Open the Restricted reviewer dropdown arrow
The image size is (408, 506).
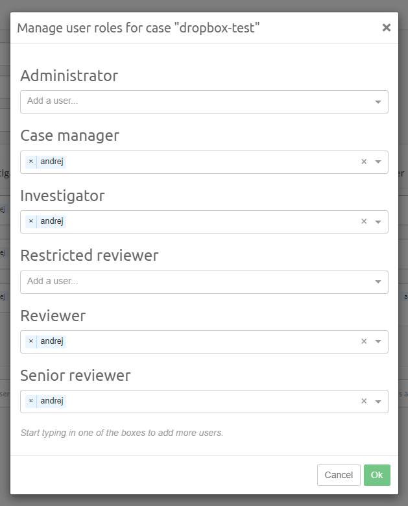[x=378, y=282]
